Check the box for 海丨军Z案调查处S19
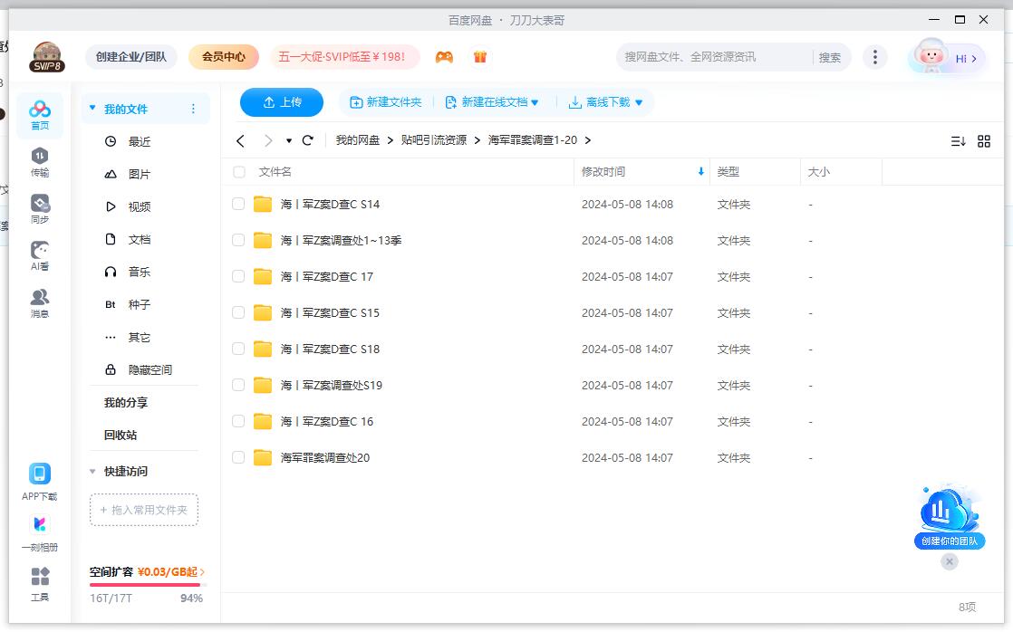The width and height of the screenshot is (1013, 632). [238, 385]
